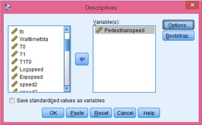Image resolution: width=202 pixels, height=125 pixels.
Task: Click the Pedestrianspeed scale icon
Action: tap(99, 30)
